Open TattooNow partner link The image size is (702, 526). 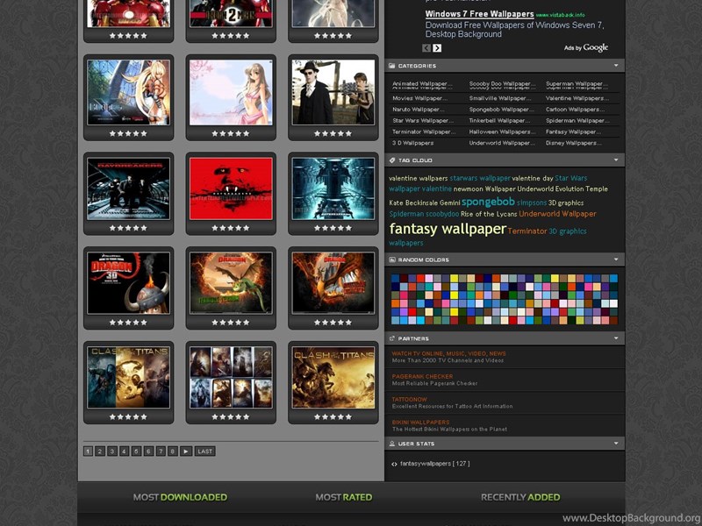409,400
